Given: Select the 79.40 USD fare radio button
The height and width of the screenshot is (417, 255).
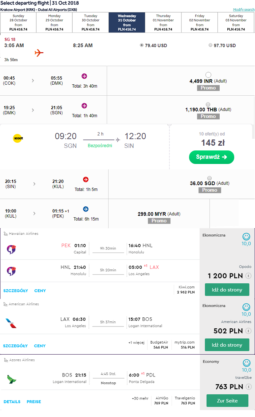Looking at the screenshot, I should click(x=142, y=45).
